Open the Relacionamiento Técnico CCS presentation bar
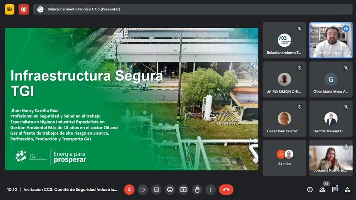Viewport: 356px width, 200px height. click(x=193, y=9)
